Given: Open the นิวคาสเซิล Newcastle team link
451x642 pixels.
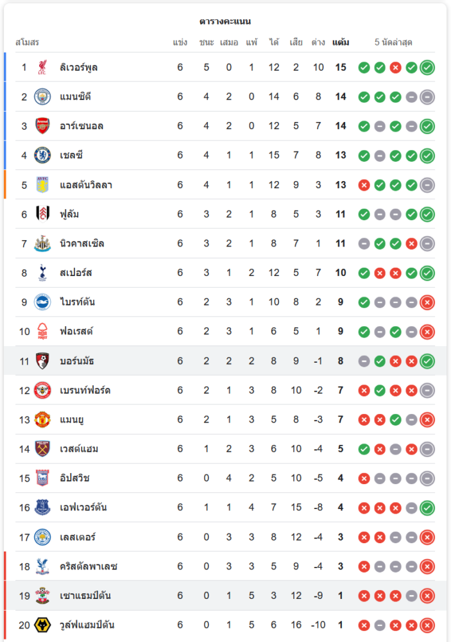Looking at the screenshot, I should 82,243.
